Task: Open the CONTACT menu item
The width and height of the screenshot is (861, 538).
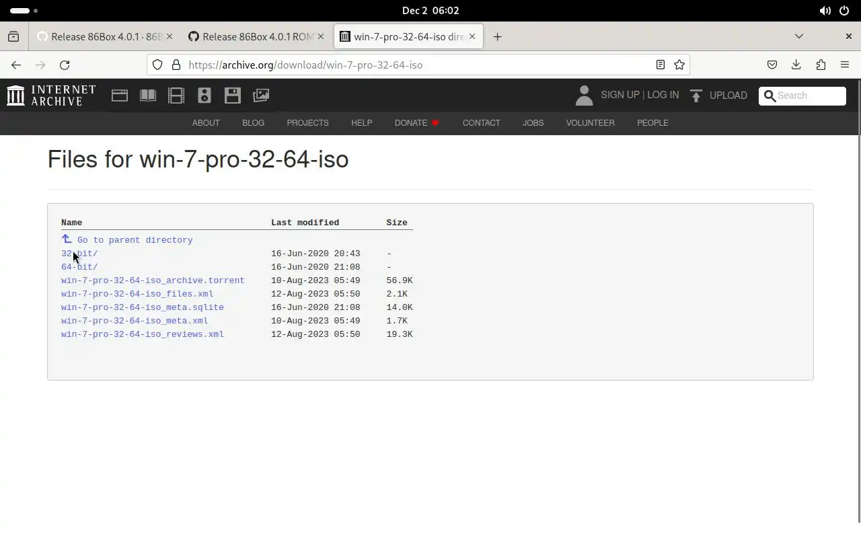Action: [x=481, y=123]
